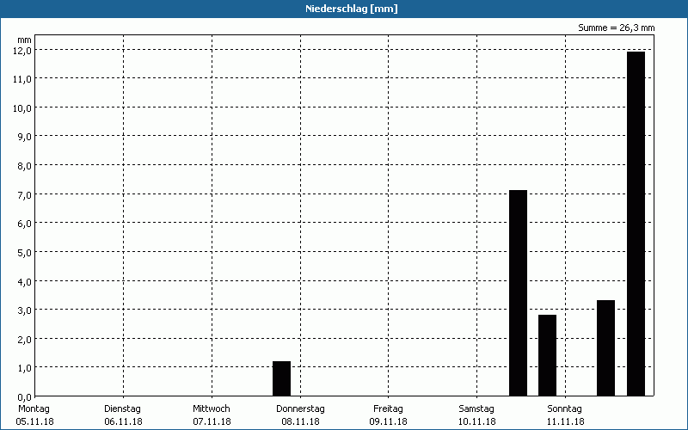Click the '0,0' y-axis value

[x=24, y=397]
